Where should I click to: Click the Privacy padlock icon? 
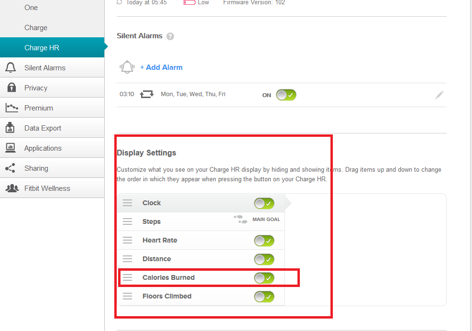[11, 88]
